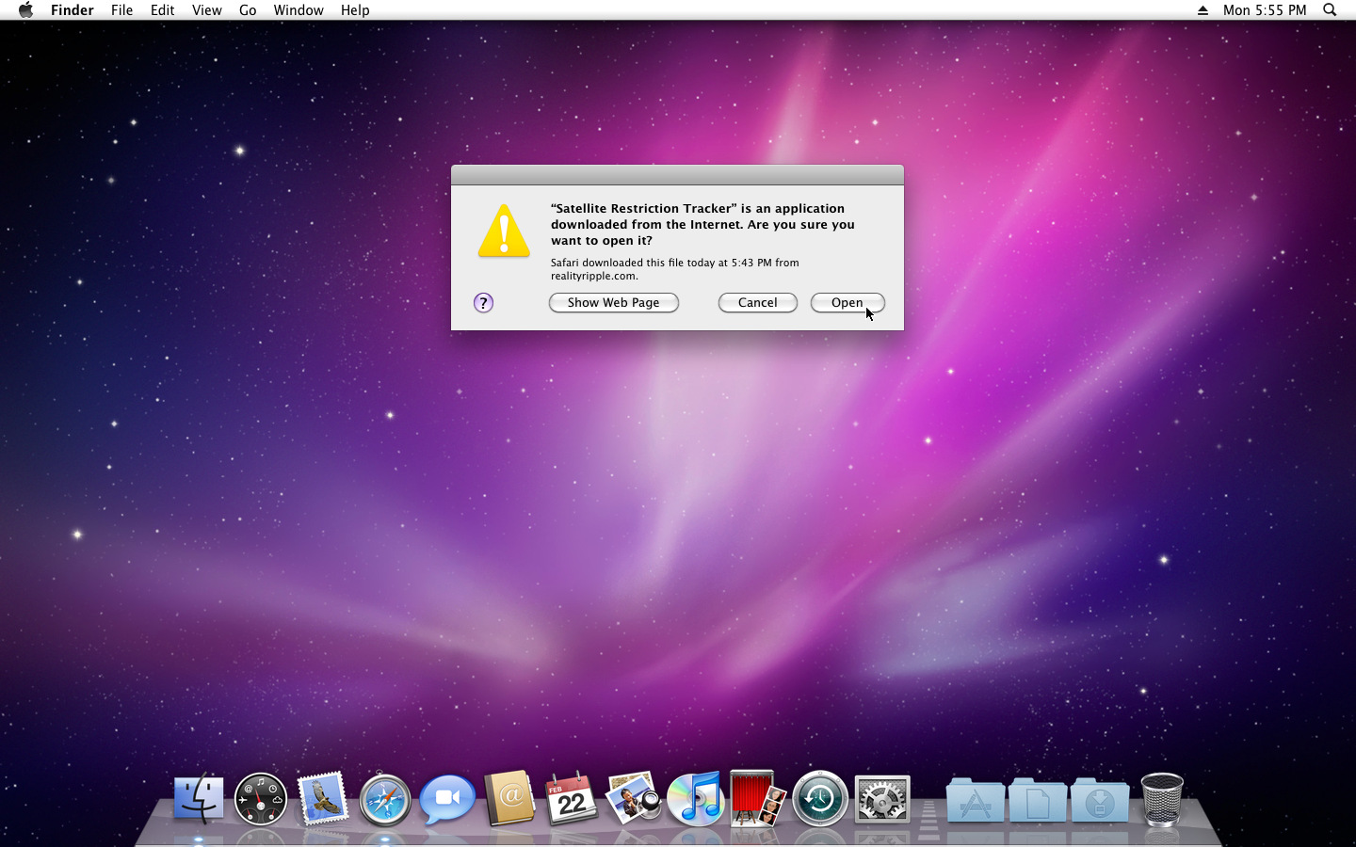
Task: Open System Preferences
Action: tap(882, 799)
